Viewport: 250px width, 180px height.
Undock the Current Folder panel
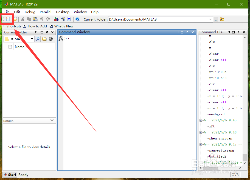click(x=47, y=32)
